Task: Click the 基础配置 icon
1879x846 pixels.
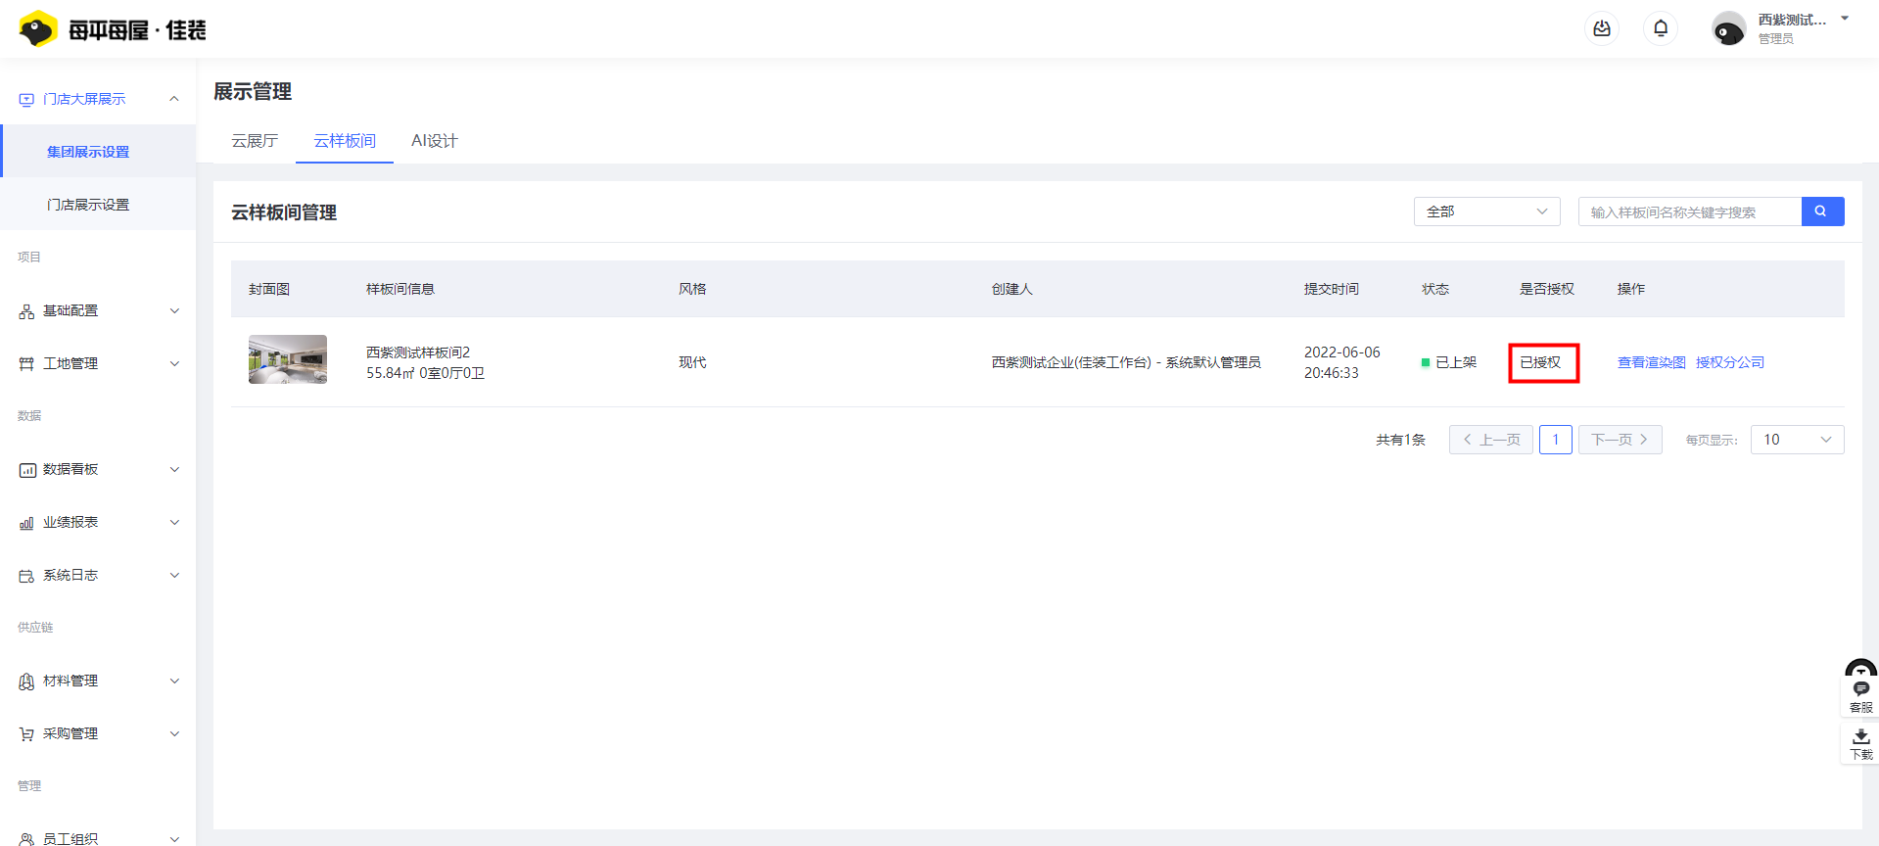Action: point(26,310)
